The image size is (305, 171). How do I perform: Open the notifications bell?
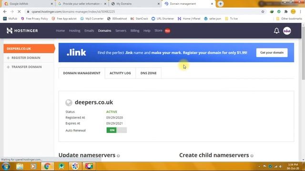click(x=276, y=30)
